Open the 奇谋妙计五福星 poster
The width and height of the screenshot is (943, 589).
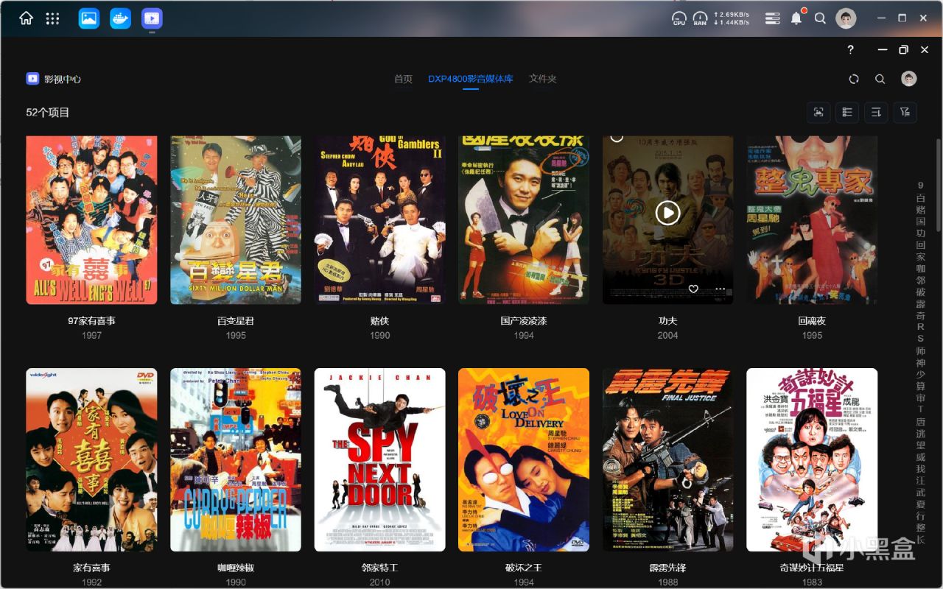[x=812, y=459]
